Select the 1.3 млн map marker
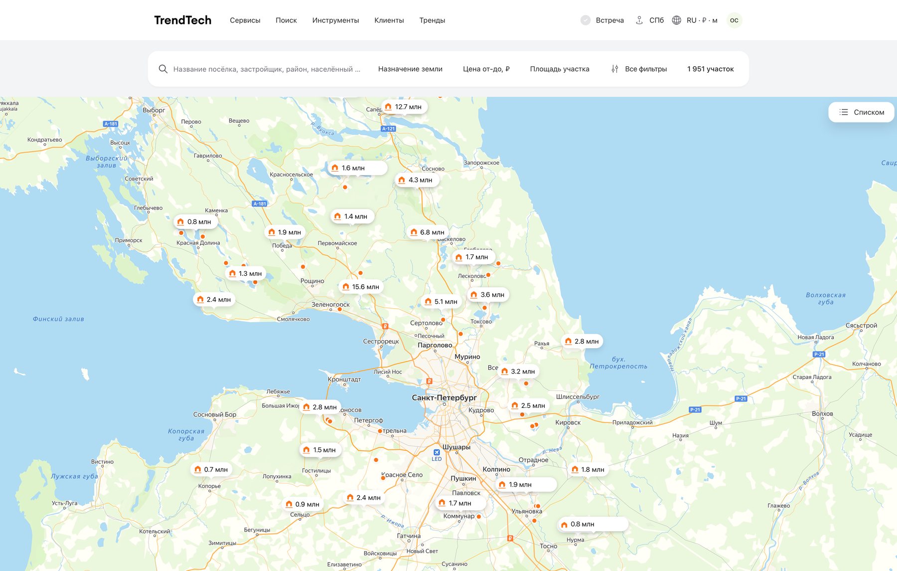The image size is (897, 571). click(246, 274)
